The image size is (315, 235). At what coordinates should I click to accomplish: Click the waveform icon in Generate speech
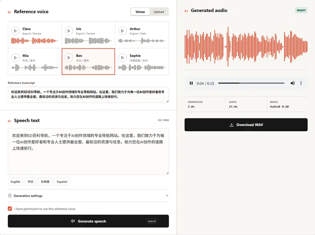[73, 221]
